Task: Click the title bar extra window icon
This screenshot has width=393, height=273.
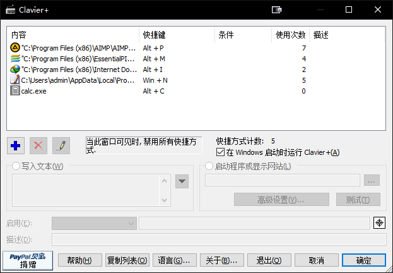Action: pos(276,9)
